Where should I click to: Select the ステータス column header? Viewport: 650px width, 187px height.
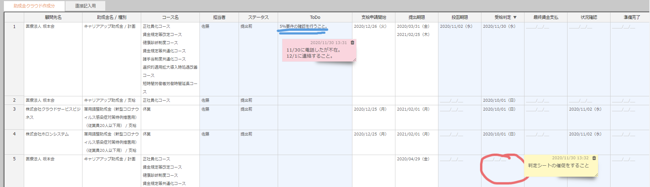pos(258,17)
